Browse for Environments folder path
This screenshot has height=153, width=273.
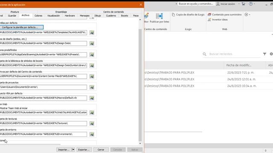[92, 134]
